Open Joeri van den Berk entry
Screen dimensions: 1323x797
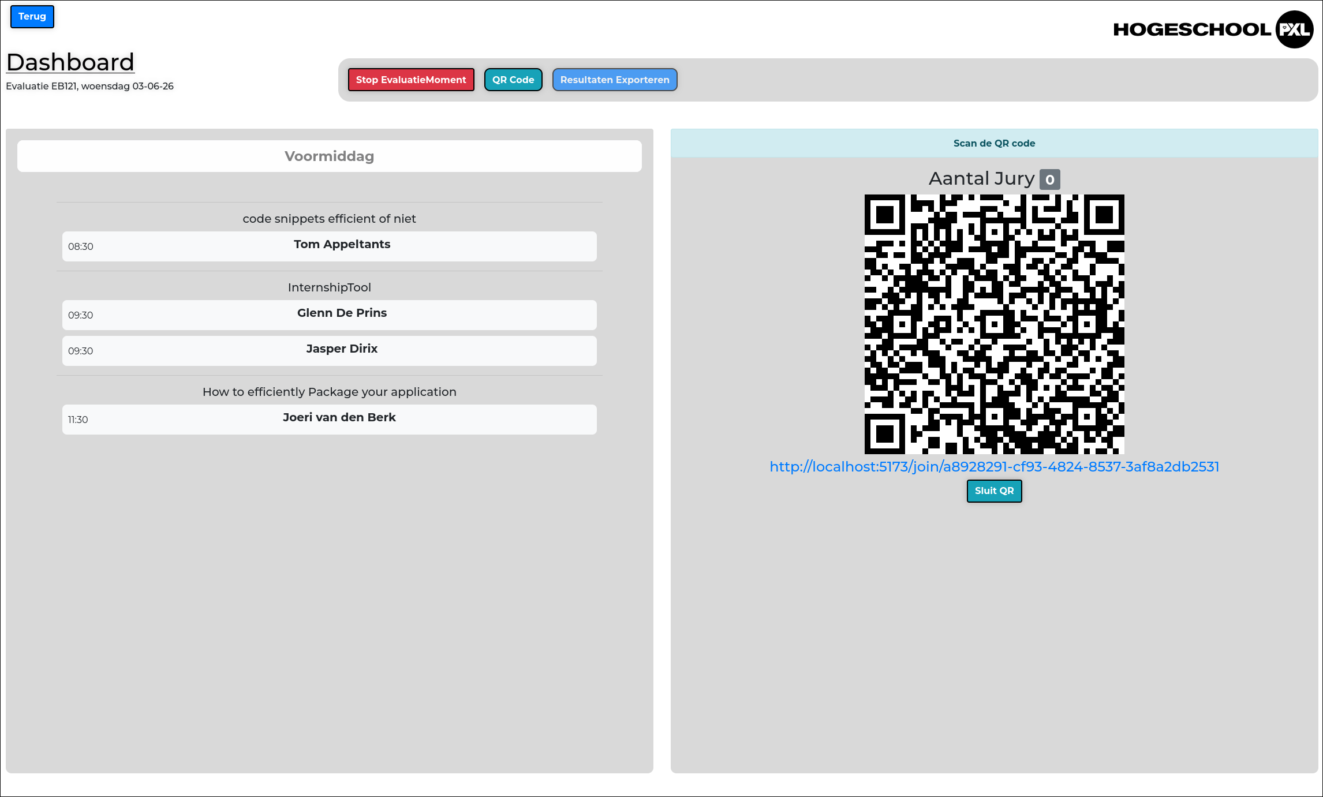click(x=329, y=420)
